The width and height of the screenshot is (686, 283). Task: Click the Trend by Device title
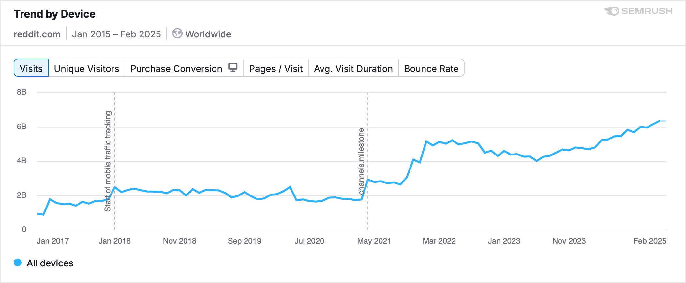(54, 14)
